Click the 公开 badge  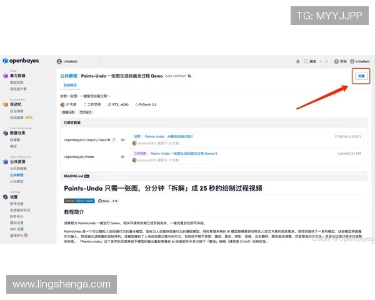[137, 137]
